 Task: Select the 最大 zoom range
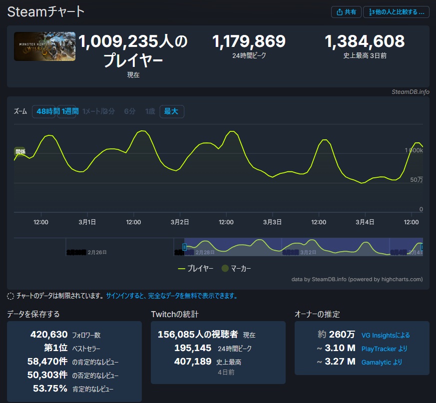click(x=172, y=111)
